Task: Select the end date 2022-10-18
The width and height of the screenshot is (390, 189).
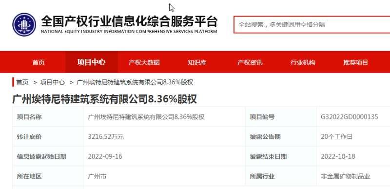Action: [x=338, y=157]
